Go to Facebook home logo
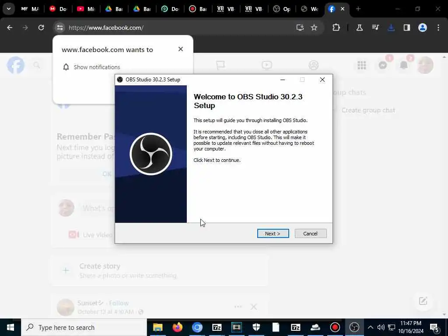The width and height of the screenshot is (448, 336). [16, 65]
